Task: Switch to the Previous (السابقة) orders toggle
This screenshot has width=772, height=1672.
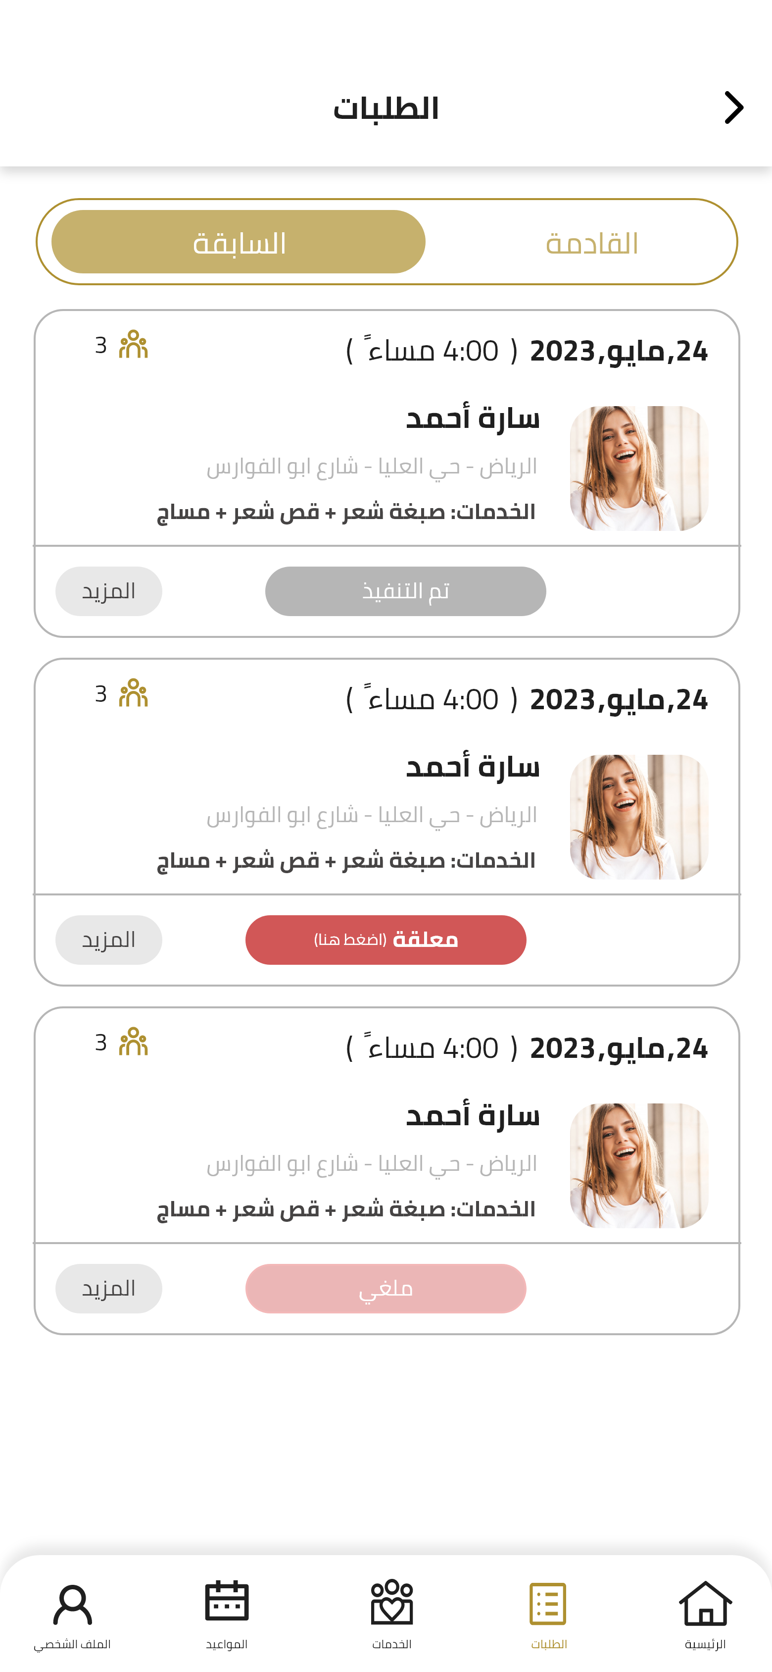Action: coord(239,242)
